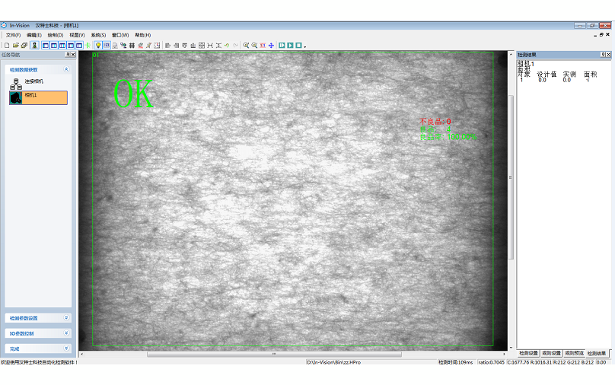Switch to the 规则预览 bottom tab
The height and width of the screenshot is (385, 615).
tap(574, 354)
